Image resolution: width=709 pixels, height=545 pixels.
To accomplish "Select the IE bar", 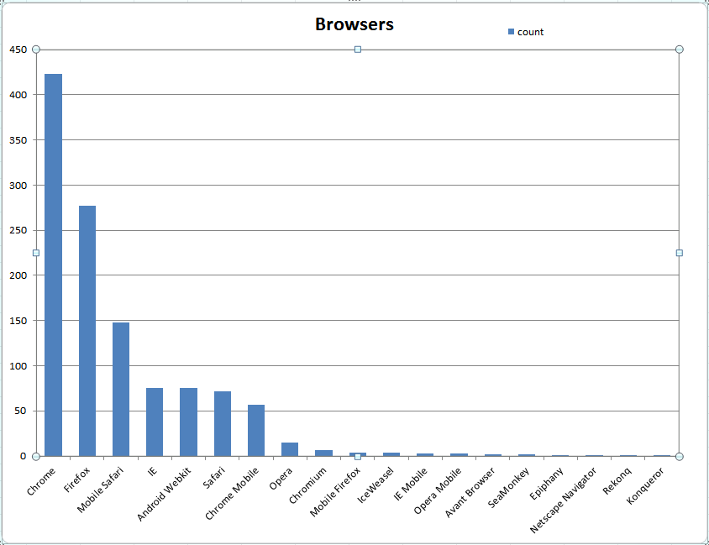I will 155,422.
